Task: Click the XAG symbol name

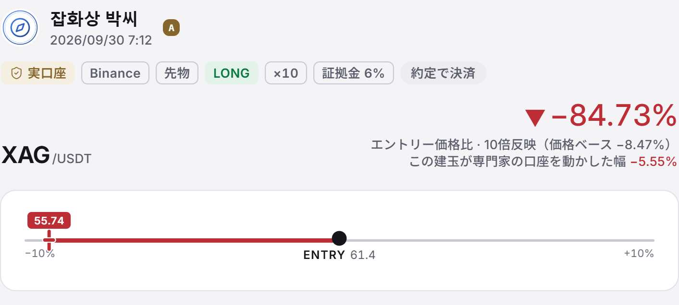Action: click(x=26, y=155)
